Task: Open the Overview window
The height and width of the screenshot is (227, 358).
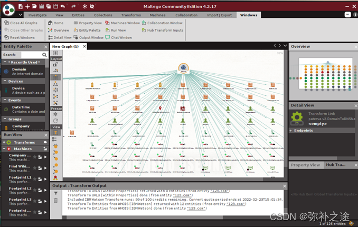Action: coord(59,30)
